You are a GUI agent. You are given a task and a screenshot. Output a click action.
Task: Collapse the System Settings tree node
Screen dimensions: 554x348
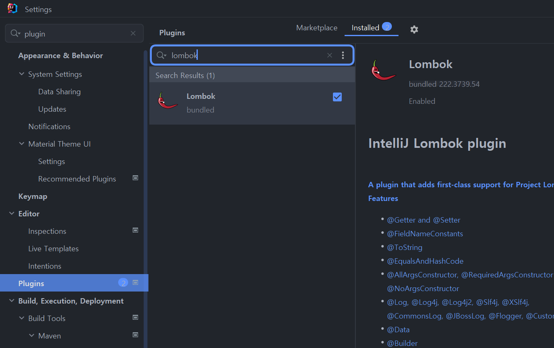pos(22,74)
